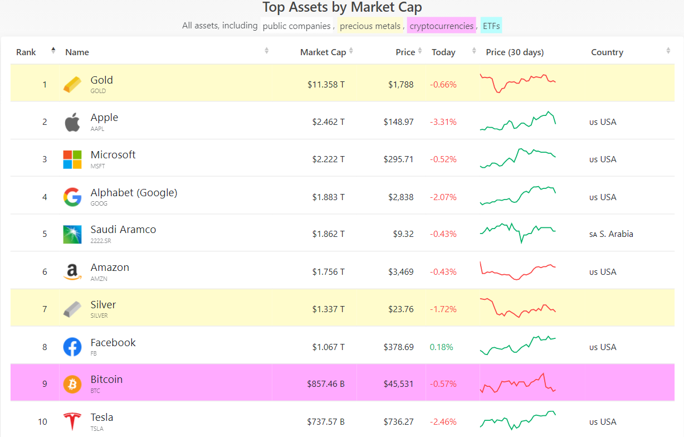Click Facebook's 0.18% daily change
Screen dimensions: 684x437
click(x=442, y=347)
